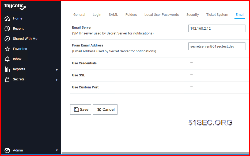This screenshot has height=156, width=250.
Task: Open Favorites in the sidebar
Action: (20, 49)
